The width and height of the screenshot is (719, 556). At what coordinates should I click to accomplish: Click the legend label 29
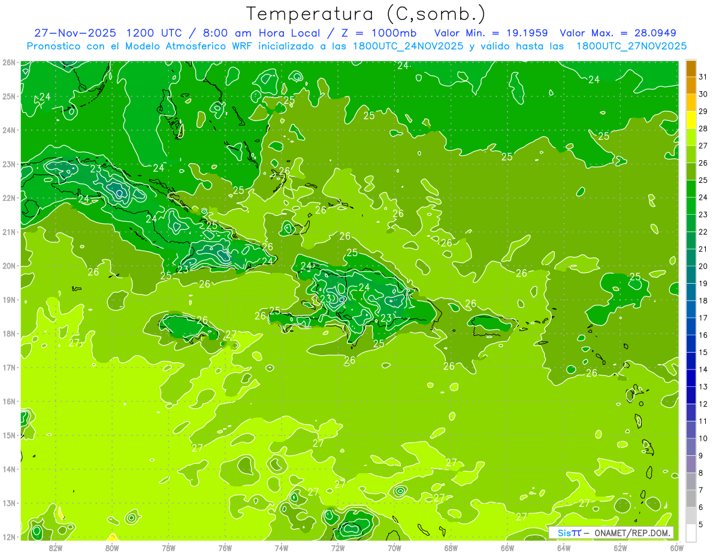point(703,112)
